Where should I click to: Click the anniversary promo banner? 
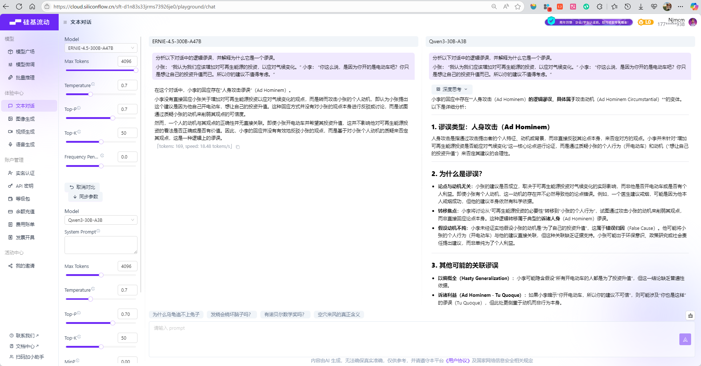tap(589, 22)
